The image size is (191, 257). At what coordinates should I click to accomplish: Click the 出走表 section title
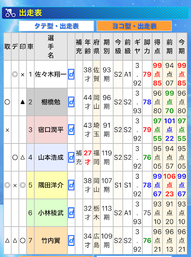coord(31,13)
